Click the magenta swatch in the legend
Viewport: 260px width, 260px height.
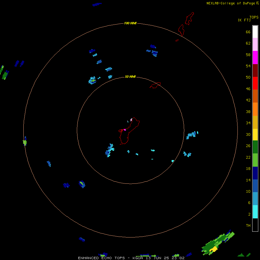pyautogui.click(x=255, y=57)
